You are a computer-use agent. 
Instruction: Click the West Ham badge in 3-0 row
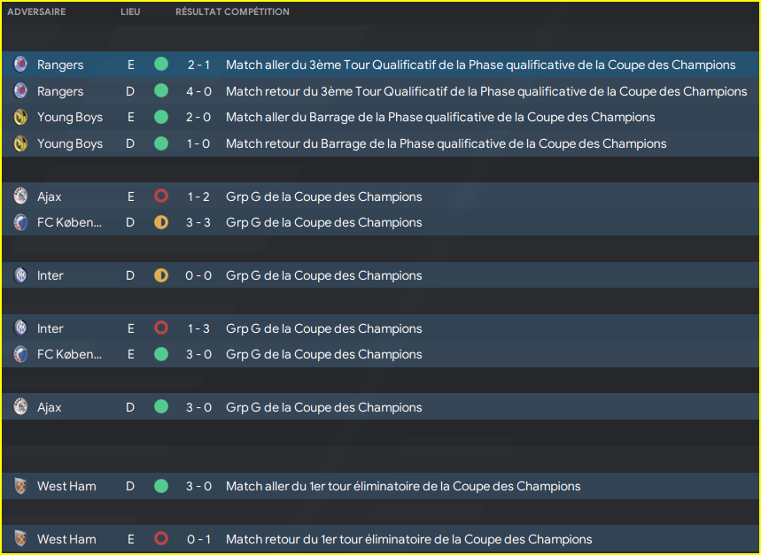[x=20, y=486]
